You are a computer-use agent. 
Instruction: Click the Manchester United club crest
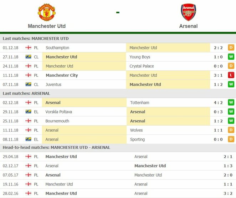pos(46,12)
